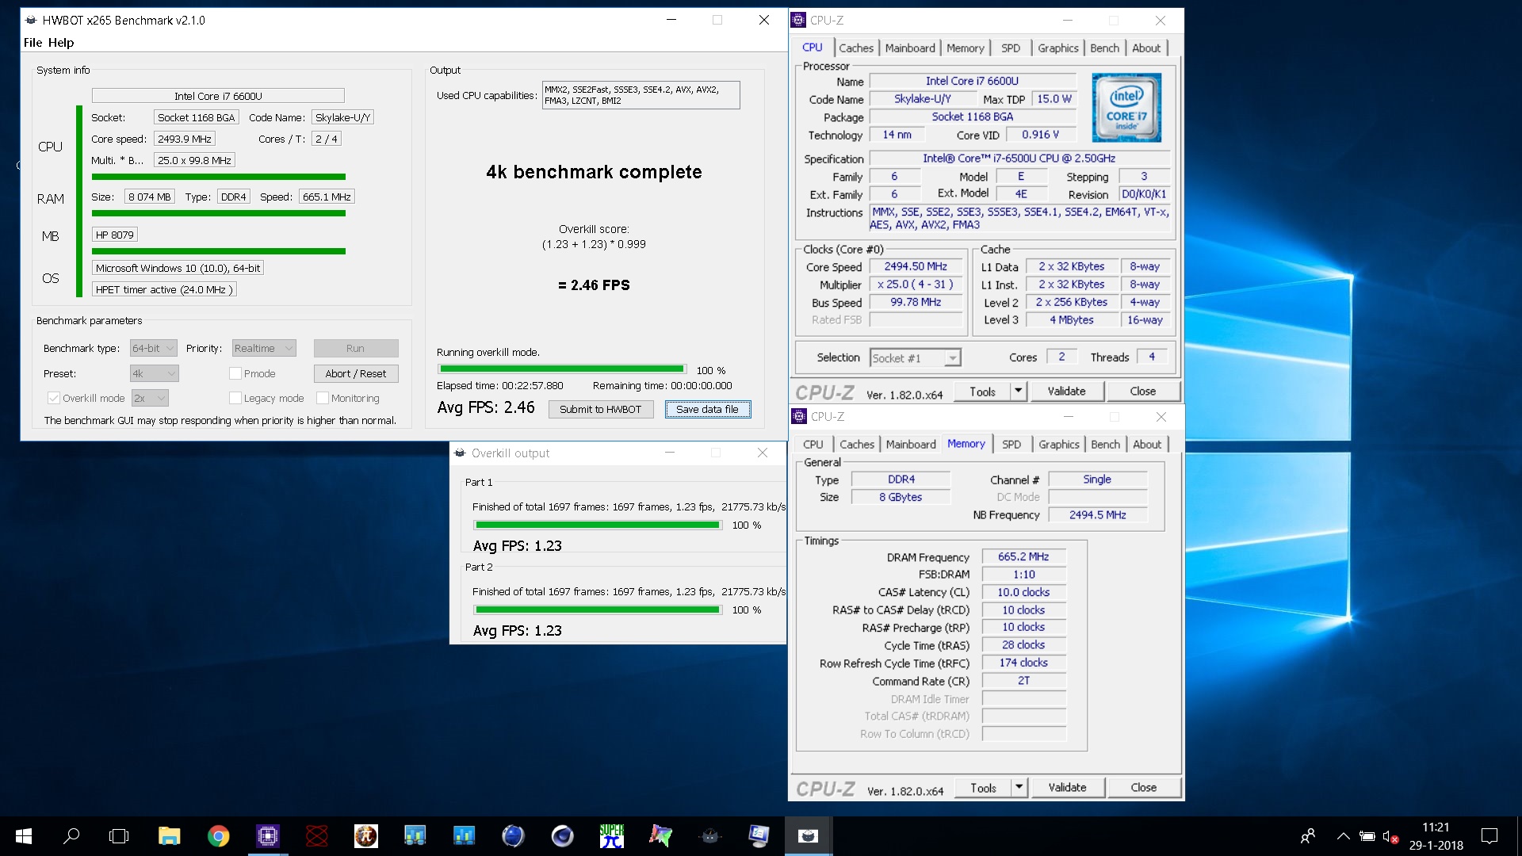1522x856 pixels.
Task: Open the Windows Start menu
Action: [x=24, y=835]
